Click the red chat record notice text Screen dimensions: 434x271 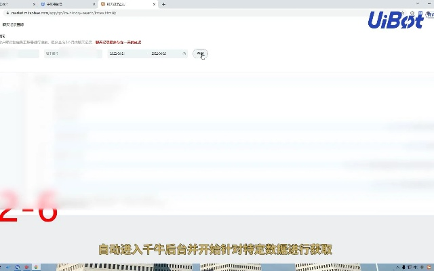pyautogui.click(x=118, y=42)
